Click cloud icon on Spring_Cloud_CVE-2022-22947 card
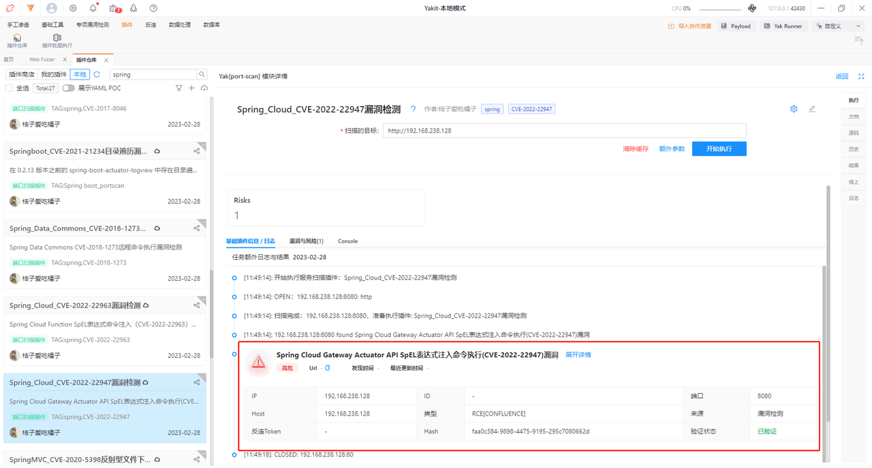The height and width of the screenshot is (468, 872). coord(146,382)
